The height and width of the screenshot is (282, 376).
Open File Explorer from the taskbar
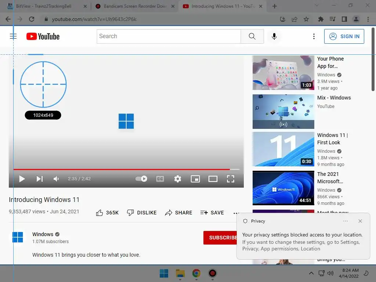pos(180,273)
